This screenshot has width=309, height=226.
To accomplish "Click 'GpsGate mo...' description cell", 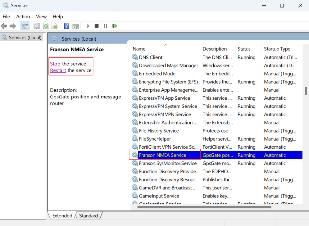I will [218, 163].
